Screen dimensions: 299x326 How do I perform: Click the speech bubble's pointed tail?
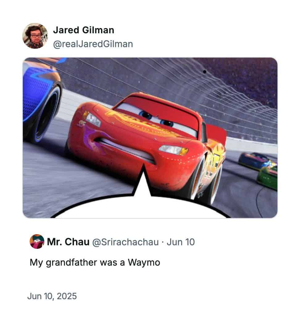click(143, 181)
